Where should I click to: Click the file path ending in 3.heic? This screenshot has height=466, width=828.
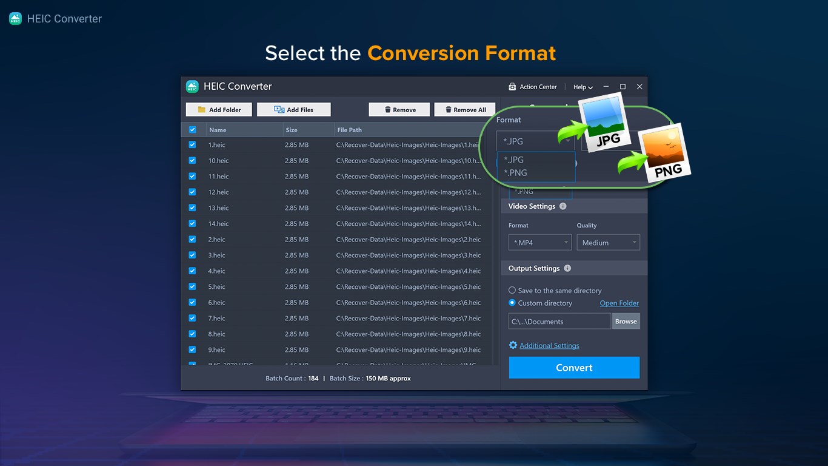pos(409,255)
